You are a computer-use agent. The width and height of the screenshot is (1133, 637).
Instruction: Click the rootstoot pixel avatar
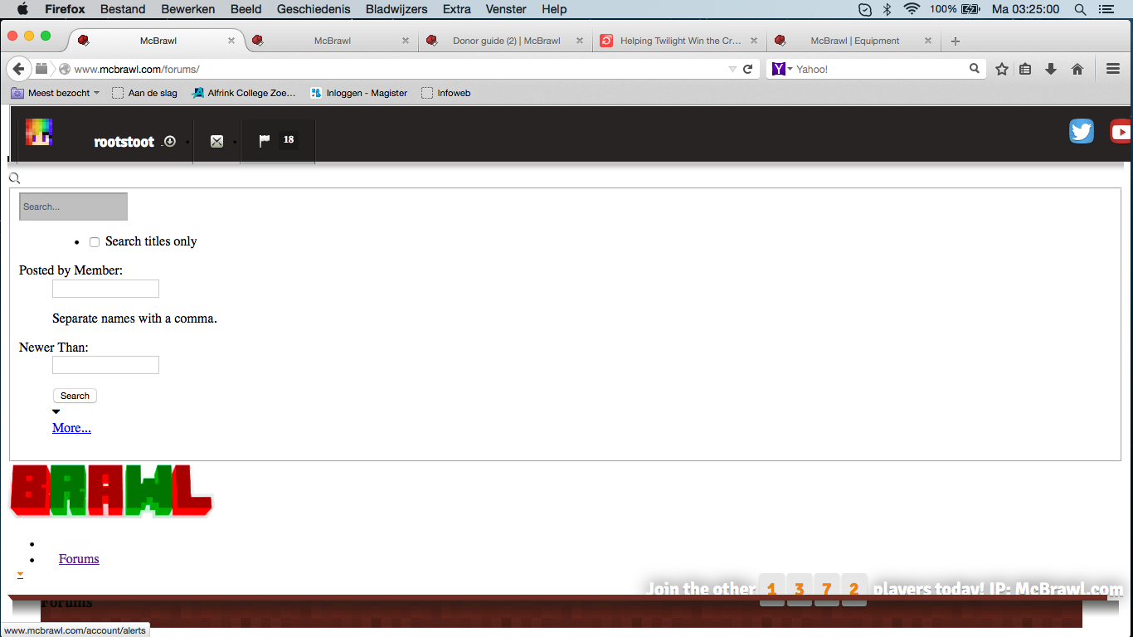point(39,132)
